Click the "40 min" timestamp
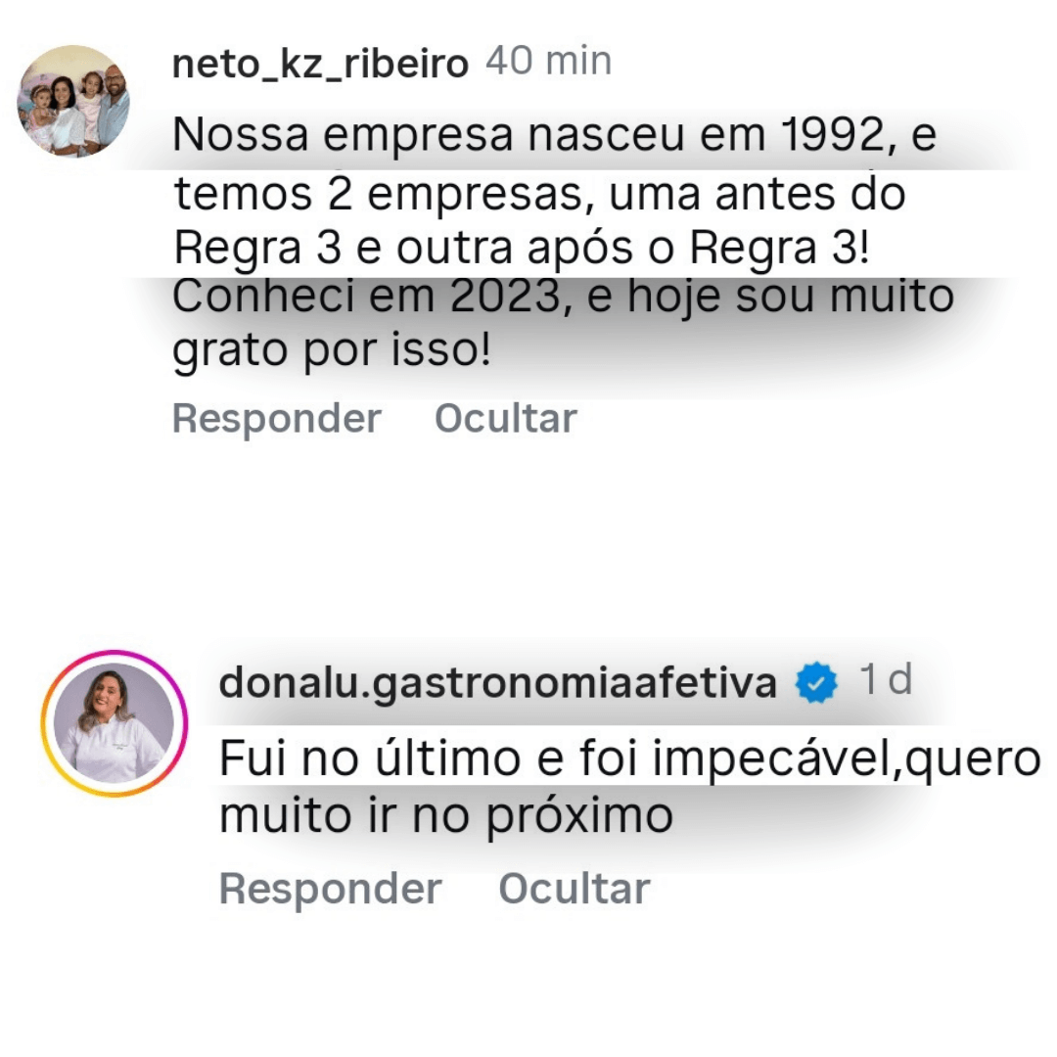This screenshot has width=1057, height=1057. click(549, 62)
